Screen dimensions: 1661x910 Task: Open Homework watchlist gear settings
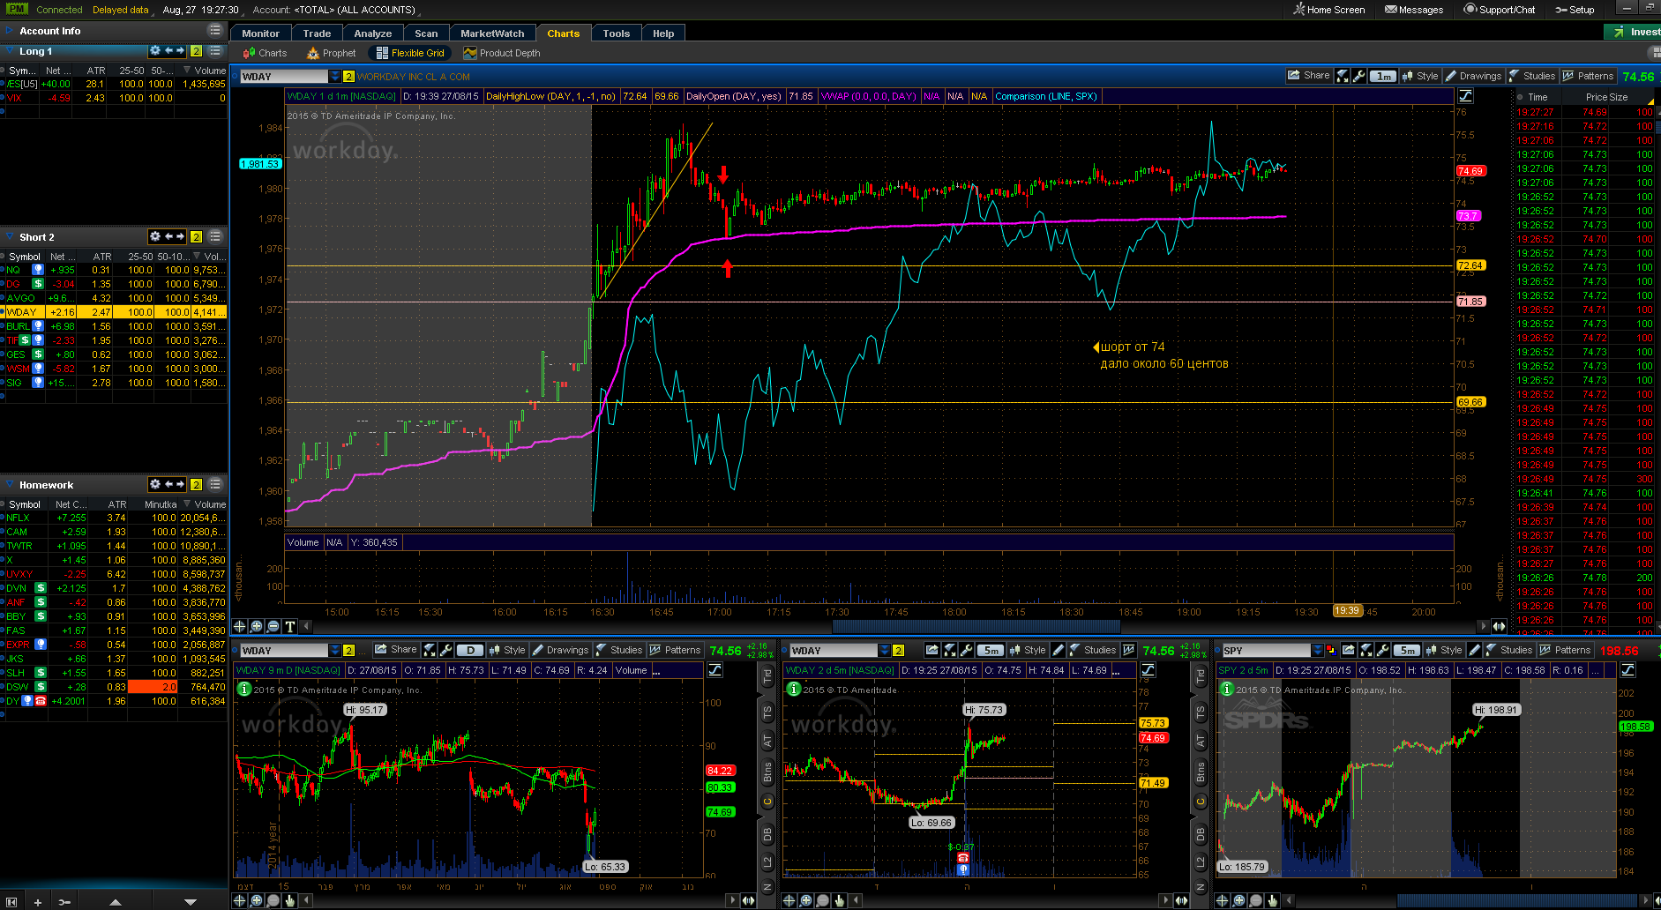coord(155,484)
